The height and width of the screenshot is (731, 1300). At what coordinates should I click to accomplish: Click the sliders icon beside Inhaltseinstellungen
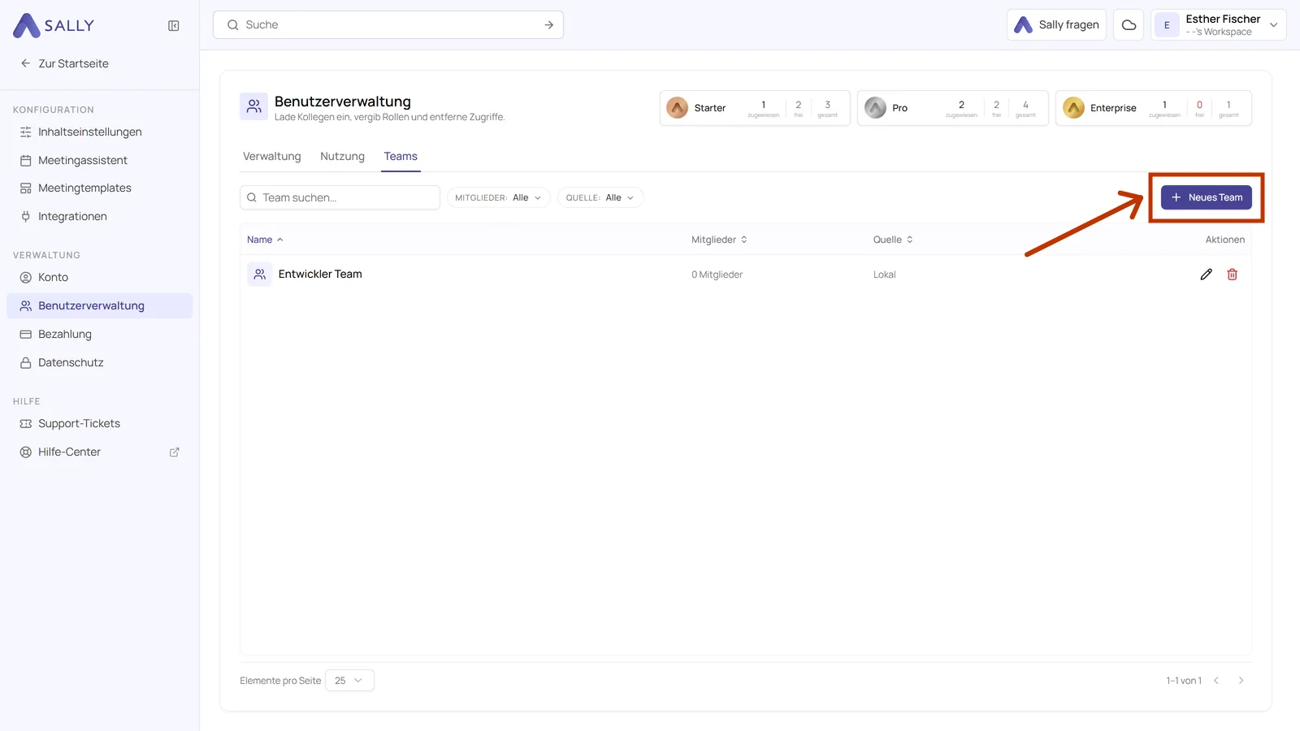pyautogui.click(x=25, y=132)
